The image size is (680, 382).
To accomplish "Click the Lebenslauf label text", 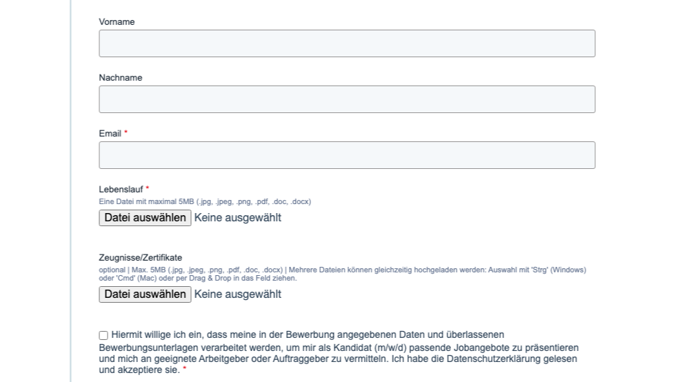I will (121, 190).
